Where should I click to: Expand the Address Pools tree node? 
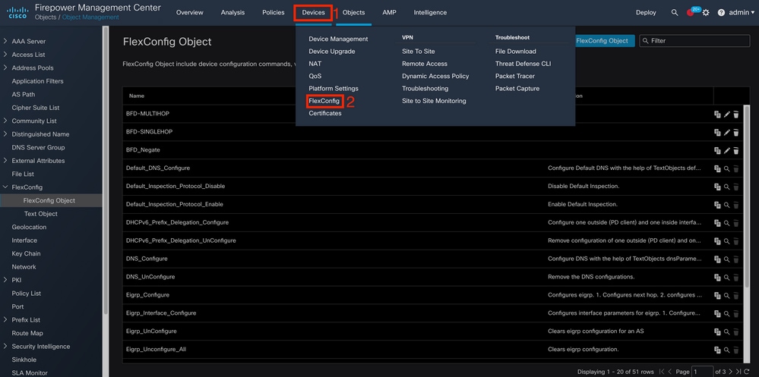click(x=5, y=68)
